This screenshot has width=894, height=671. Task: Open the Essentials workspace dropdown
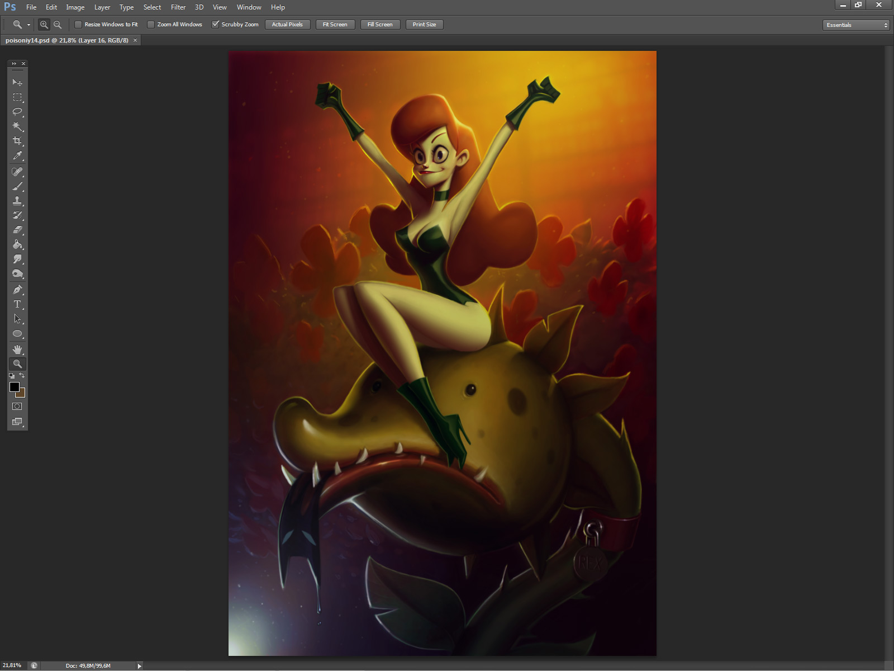855,25
